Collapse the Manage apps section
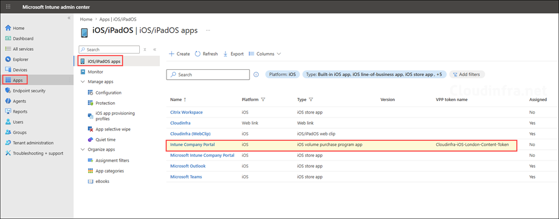Image resolution: width=559 pixels, height=219 pixels. click(x=83, y=82)
